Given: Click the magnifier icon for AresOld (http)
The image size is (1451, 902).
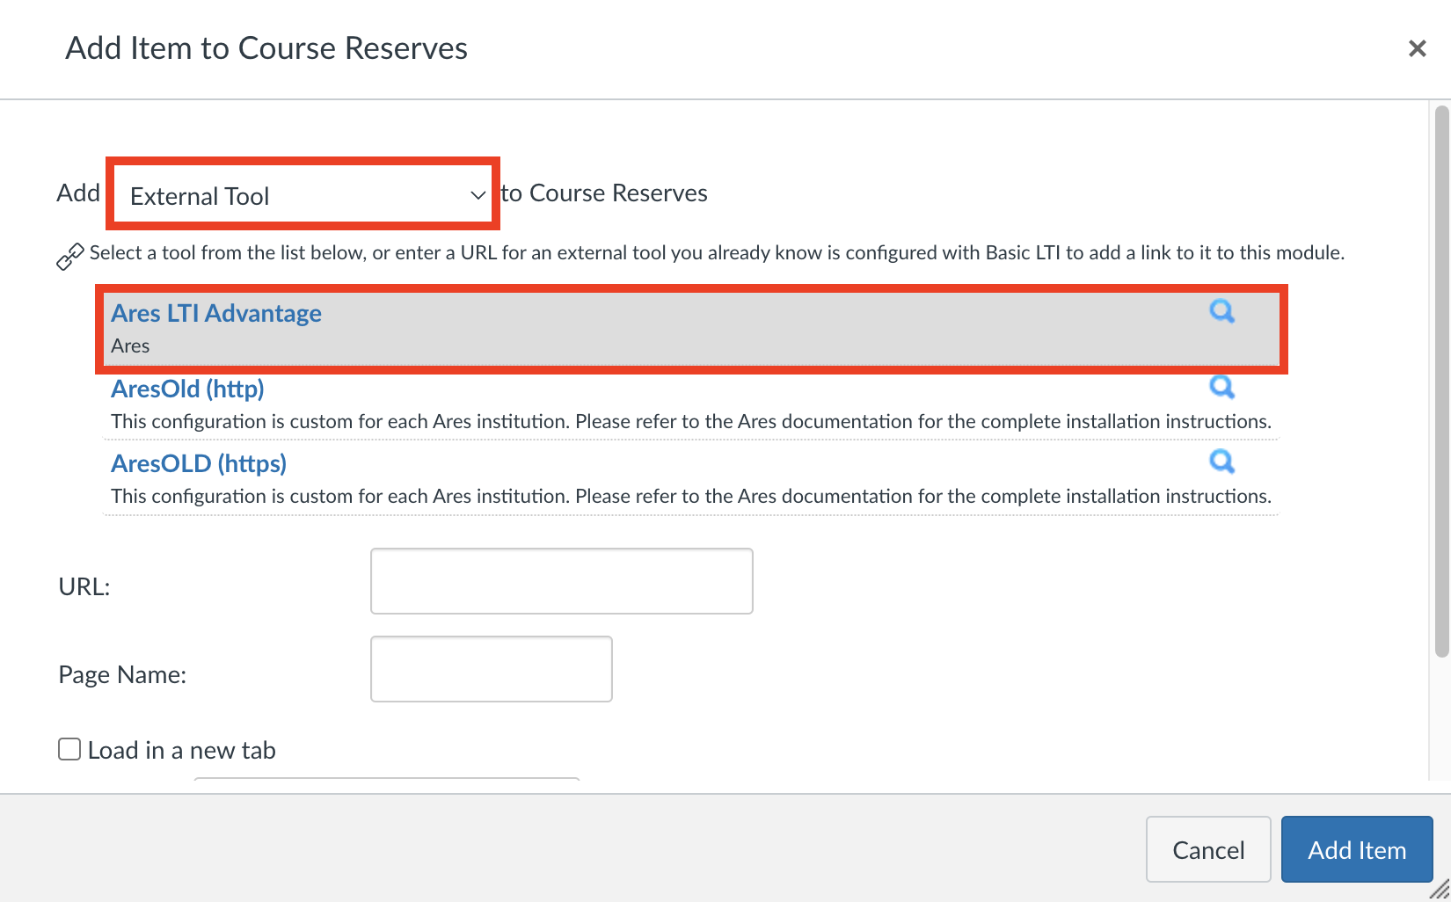Looking at the screenshot, I should pos(1221,387).
